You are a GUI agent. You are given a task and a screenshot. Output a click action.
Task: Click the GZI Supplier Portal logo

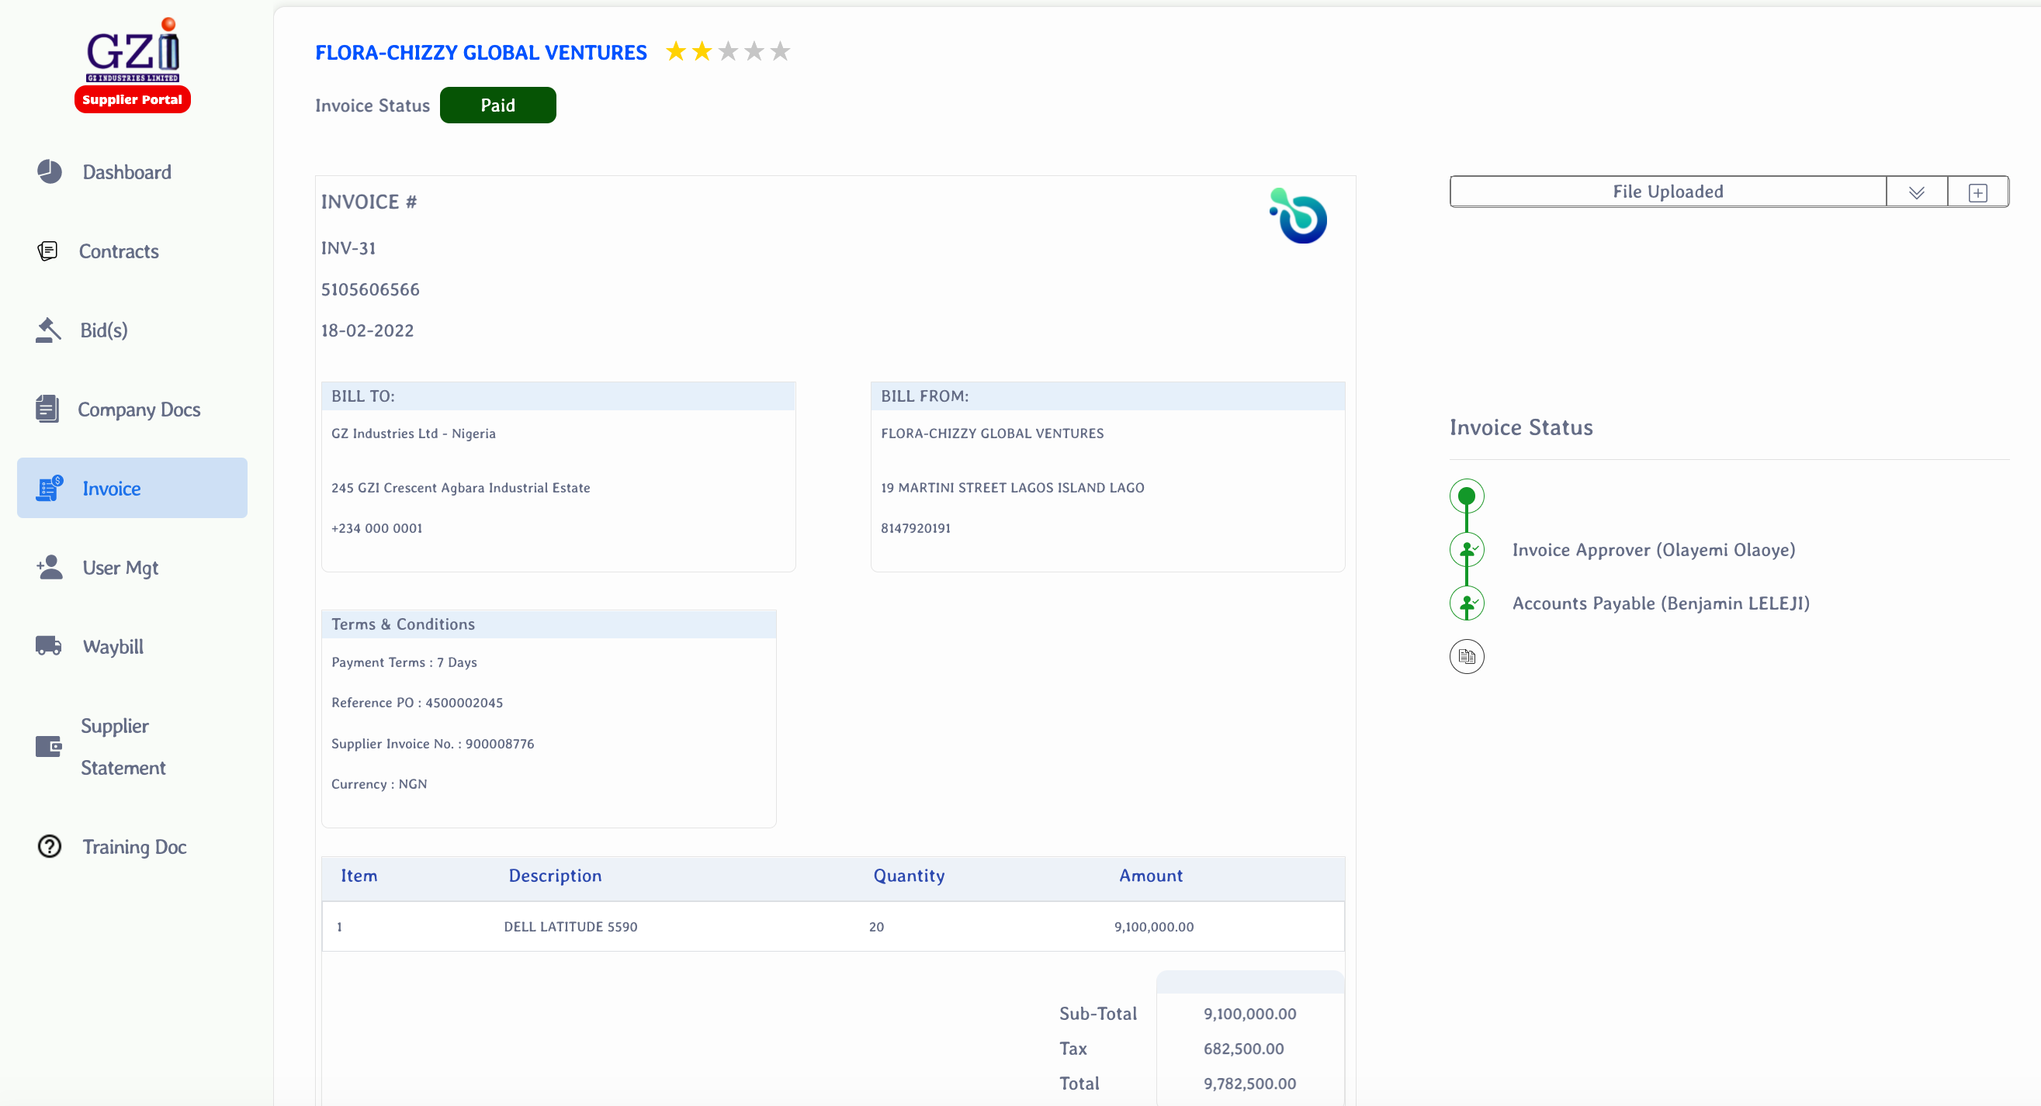[x=131, y=64]
